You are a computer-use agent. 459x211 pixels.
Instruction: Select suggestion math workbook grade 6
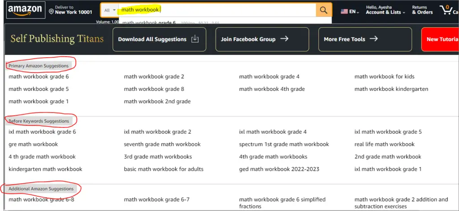tap(39, 77)
